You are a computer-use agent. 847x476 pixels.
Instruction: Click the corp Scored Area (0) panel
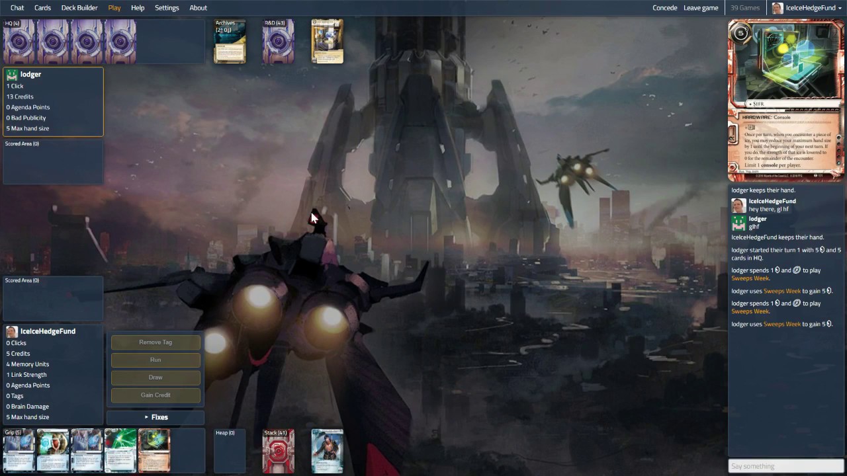point(53,161)
